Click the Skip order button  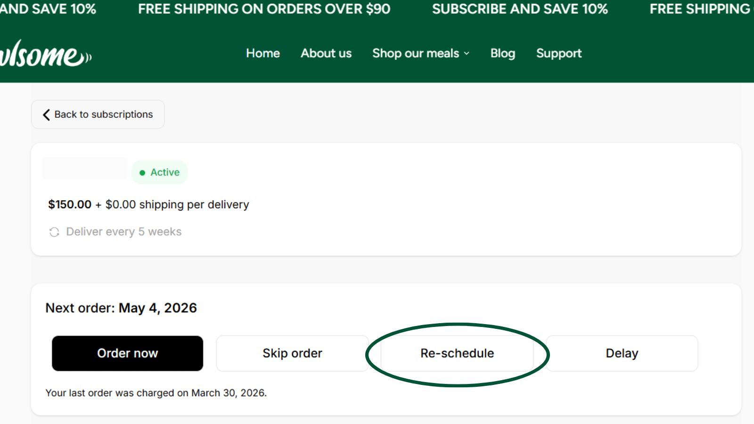point(292,353)
